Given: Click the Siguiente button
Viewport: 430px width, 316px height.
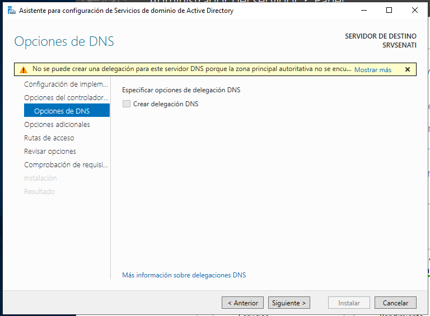Looking at the screenshot, I should [x=289, y=303].
